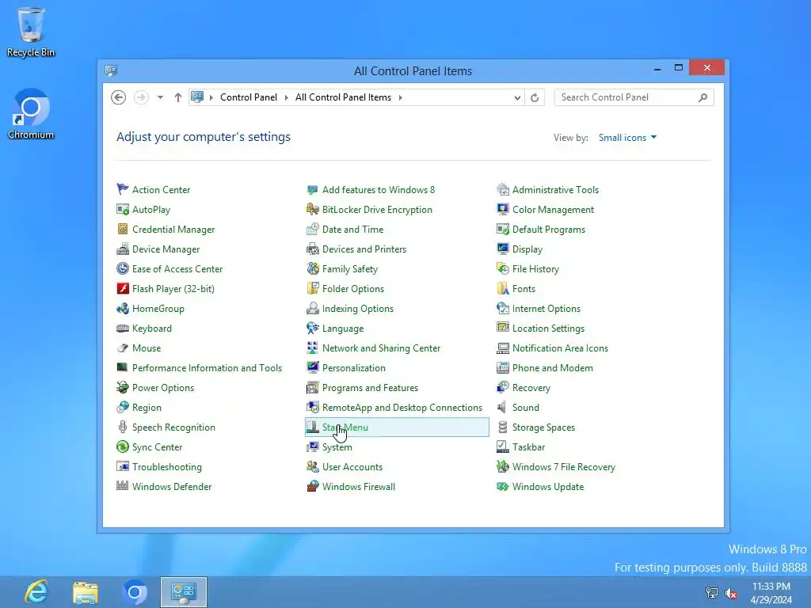811x608 pixels.
Task: Click the Power Options icon
Action: tap(123, 388)
